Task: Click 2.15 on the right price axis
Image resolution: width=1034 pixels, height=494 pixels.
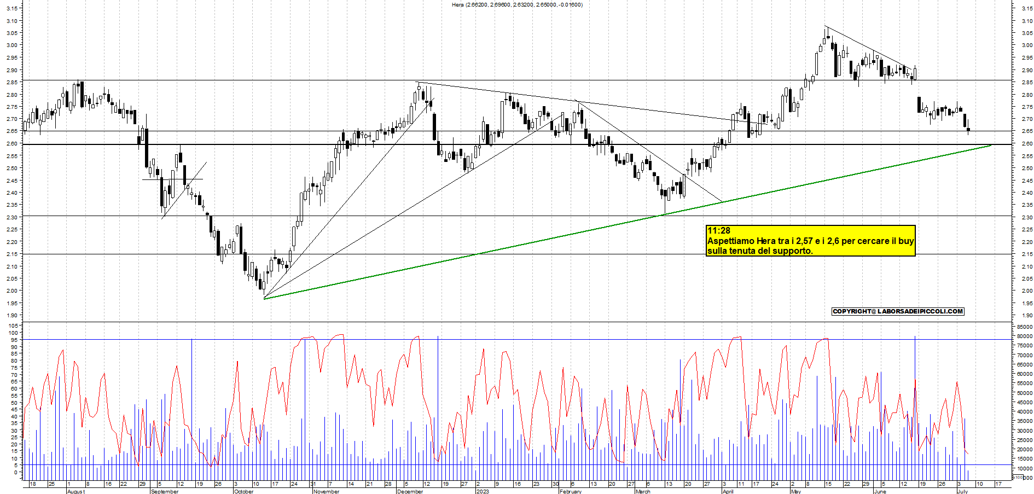Action: tap(1026, 254)
